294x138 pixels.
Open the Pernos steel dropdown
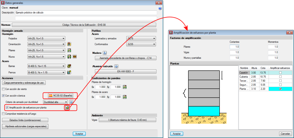pyautogui.click(x=46, y=72)
